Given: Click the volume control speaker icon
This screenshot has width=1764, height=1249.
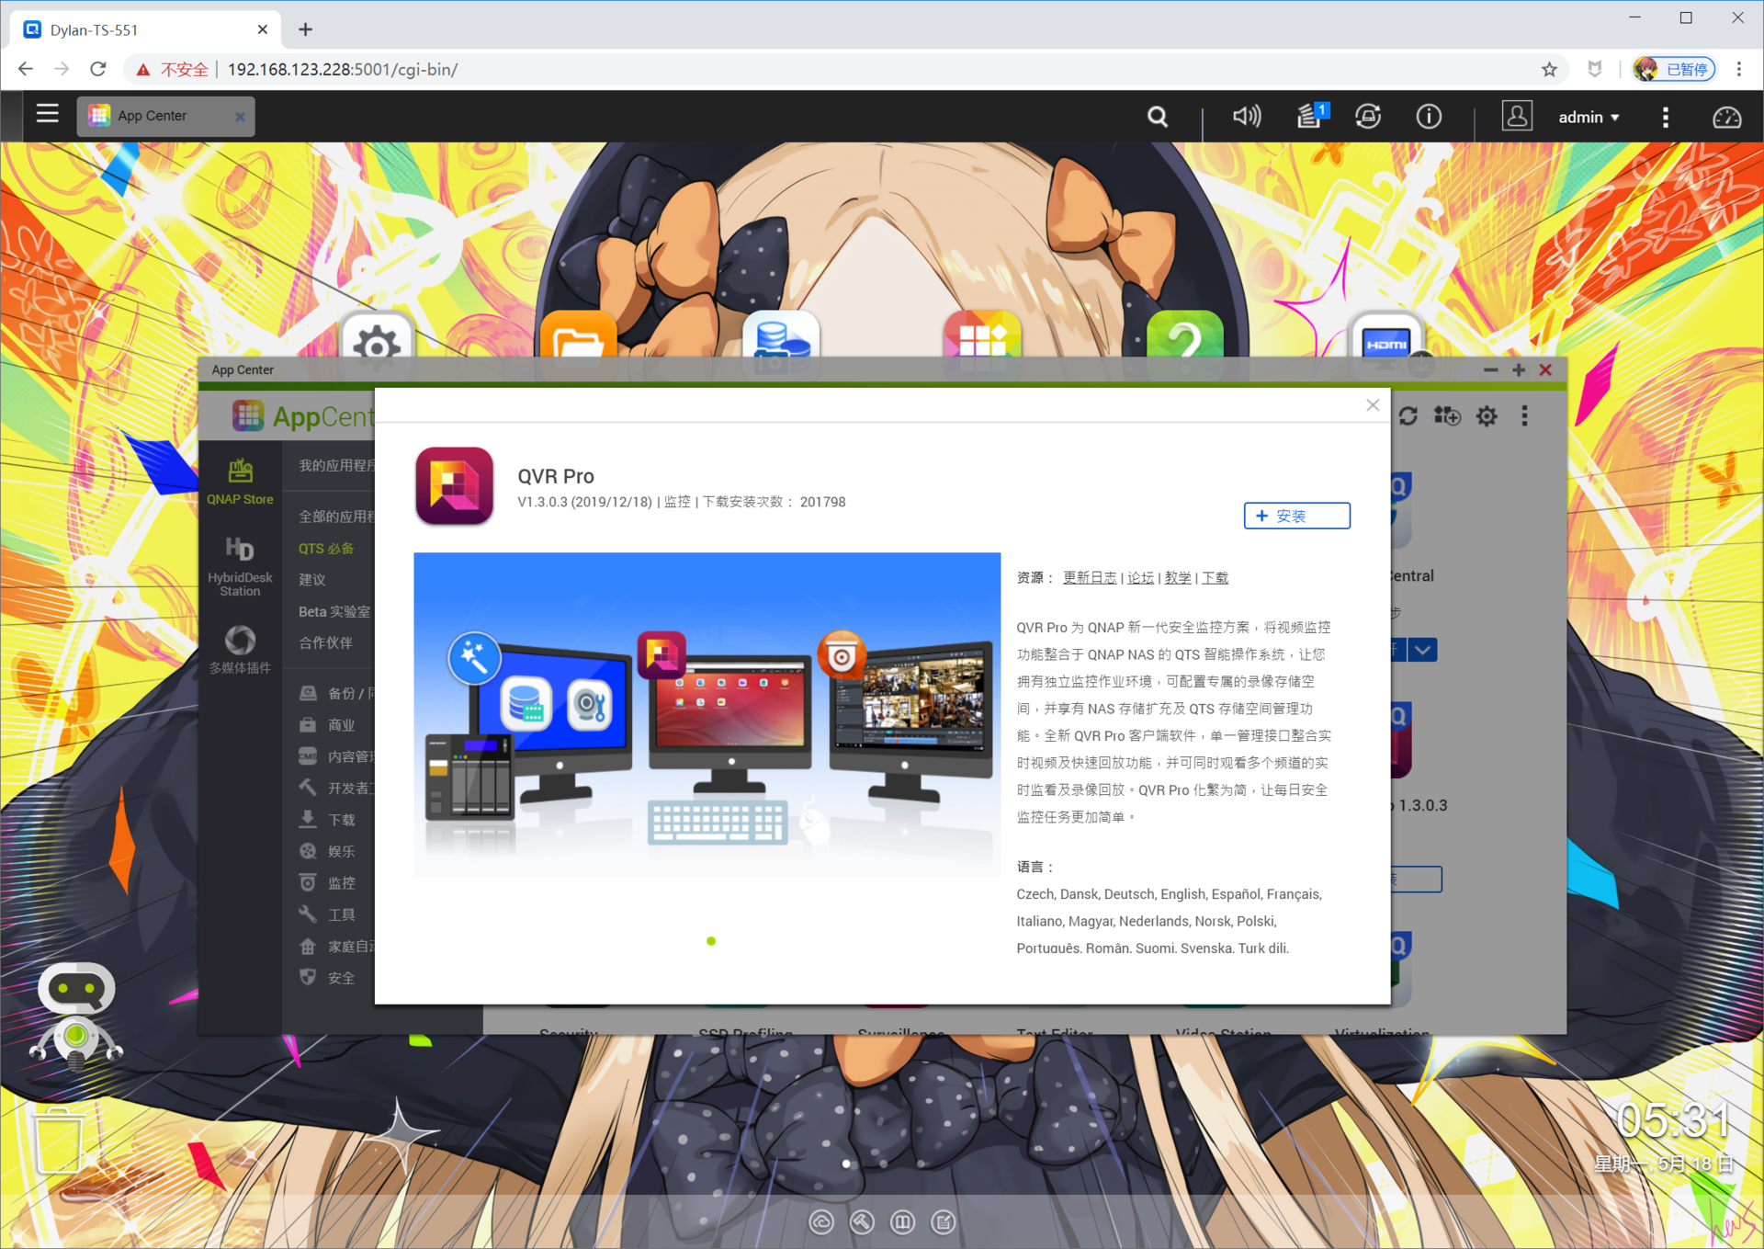Looking at the screenshot, I should click(x=1246, y=117).
